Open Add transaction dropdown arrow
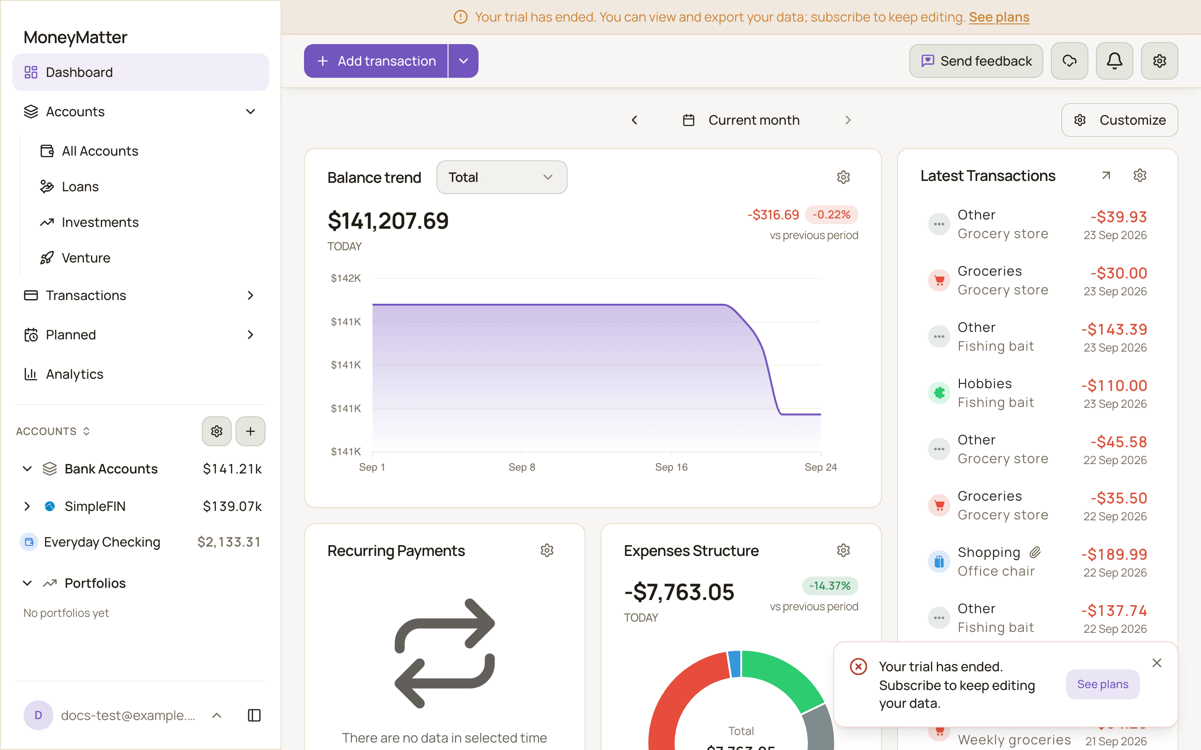1201x750 pixels. (464, 61)
